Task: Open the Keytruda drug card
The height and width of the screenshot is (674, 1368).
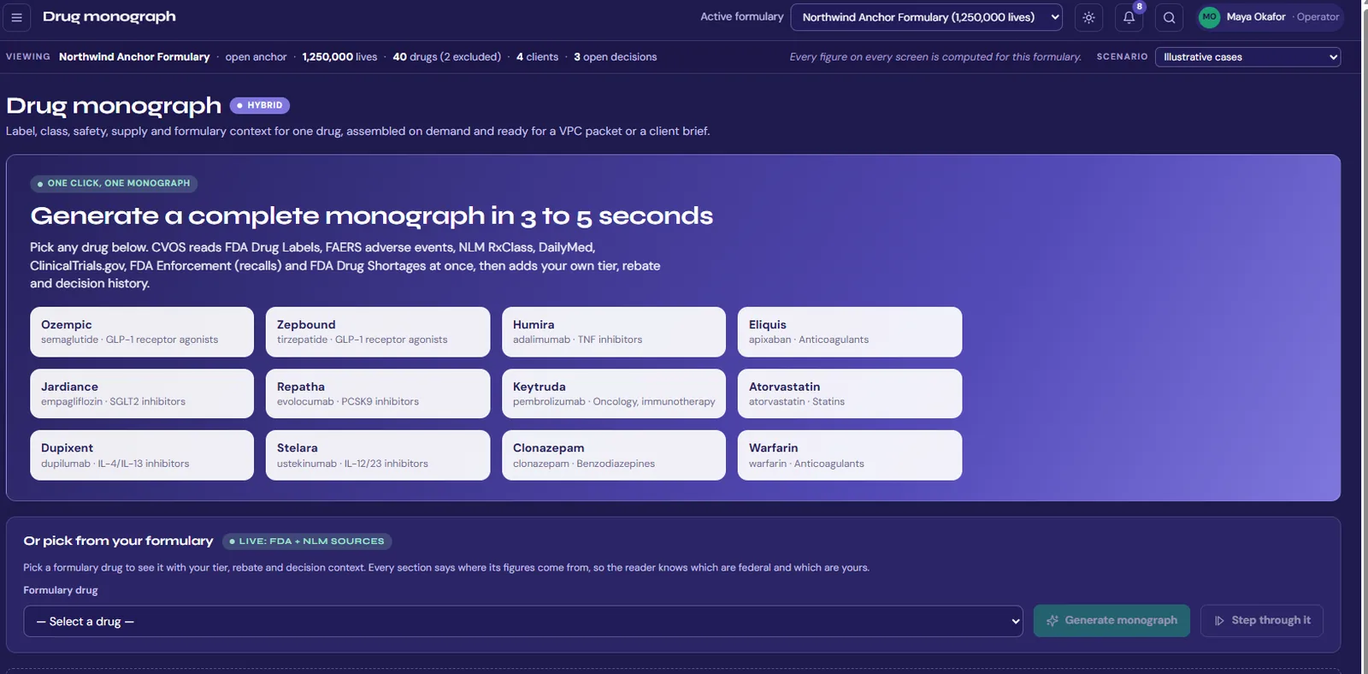Action: tap(614, 393)
